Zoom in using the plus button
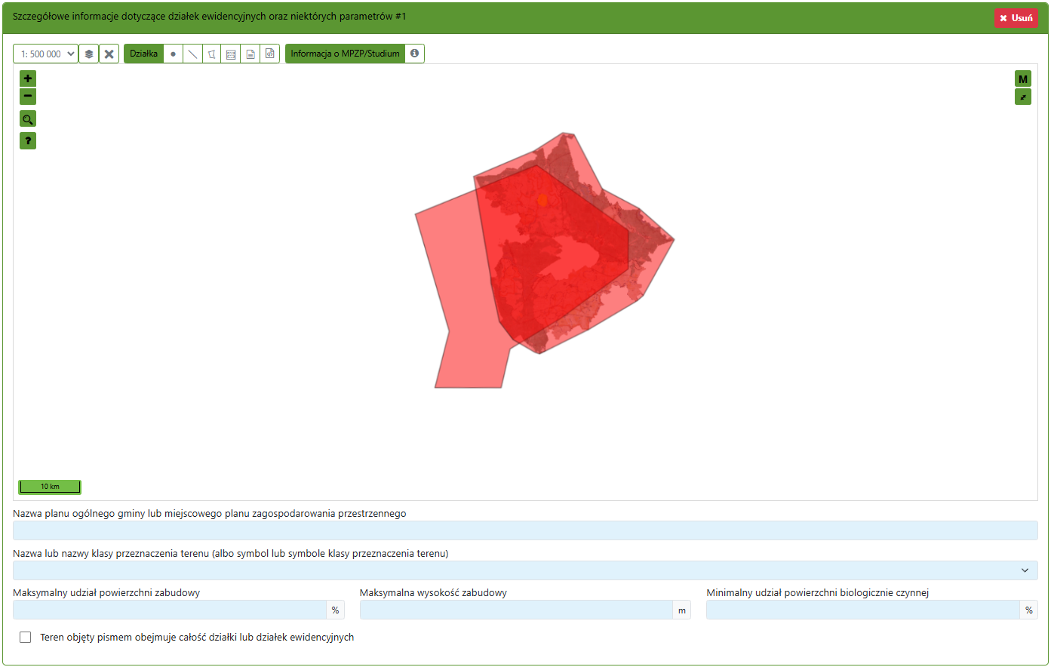The width and height of the screenshot is (1051, 667). (x=28, y=78)
